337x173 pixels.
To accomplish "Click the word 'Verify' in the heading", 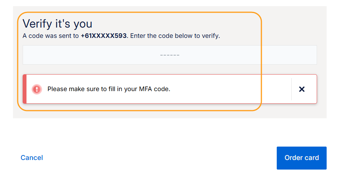I will 36,24.
